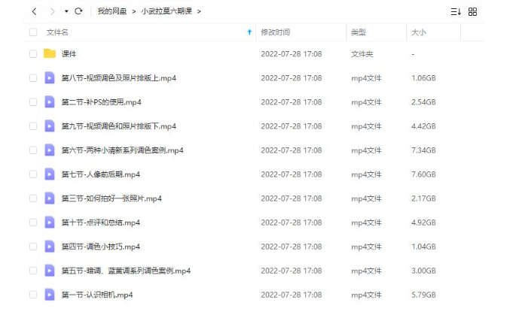Navigate to 我的网盘 breadcrumb
This screenshot has width=507, height=309.
(112, 11)
